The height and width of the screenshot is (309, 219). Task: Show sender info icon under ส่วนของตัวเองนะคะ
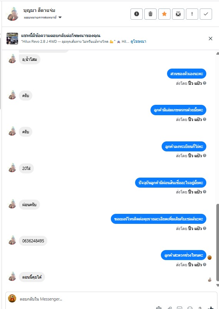[x=205, y=83]
